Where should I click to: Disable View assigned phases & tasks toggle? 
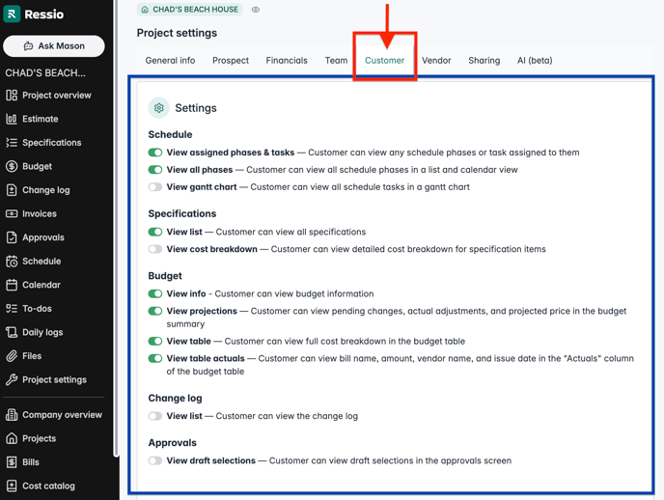click(155, 153)
